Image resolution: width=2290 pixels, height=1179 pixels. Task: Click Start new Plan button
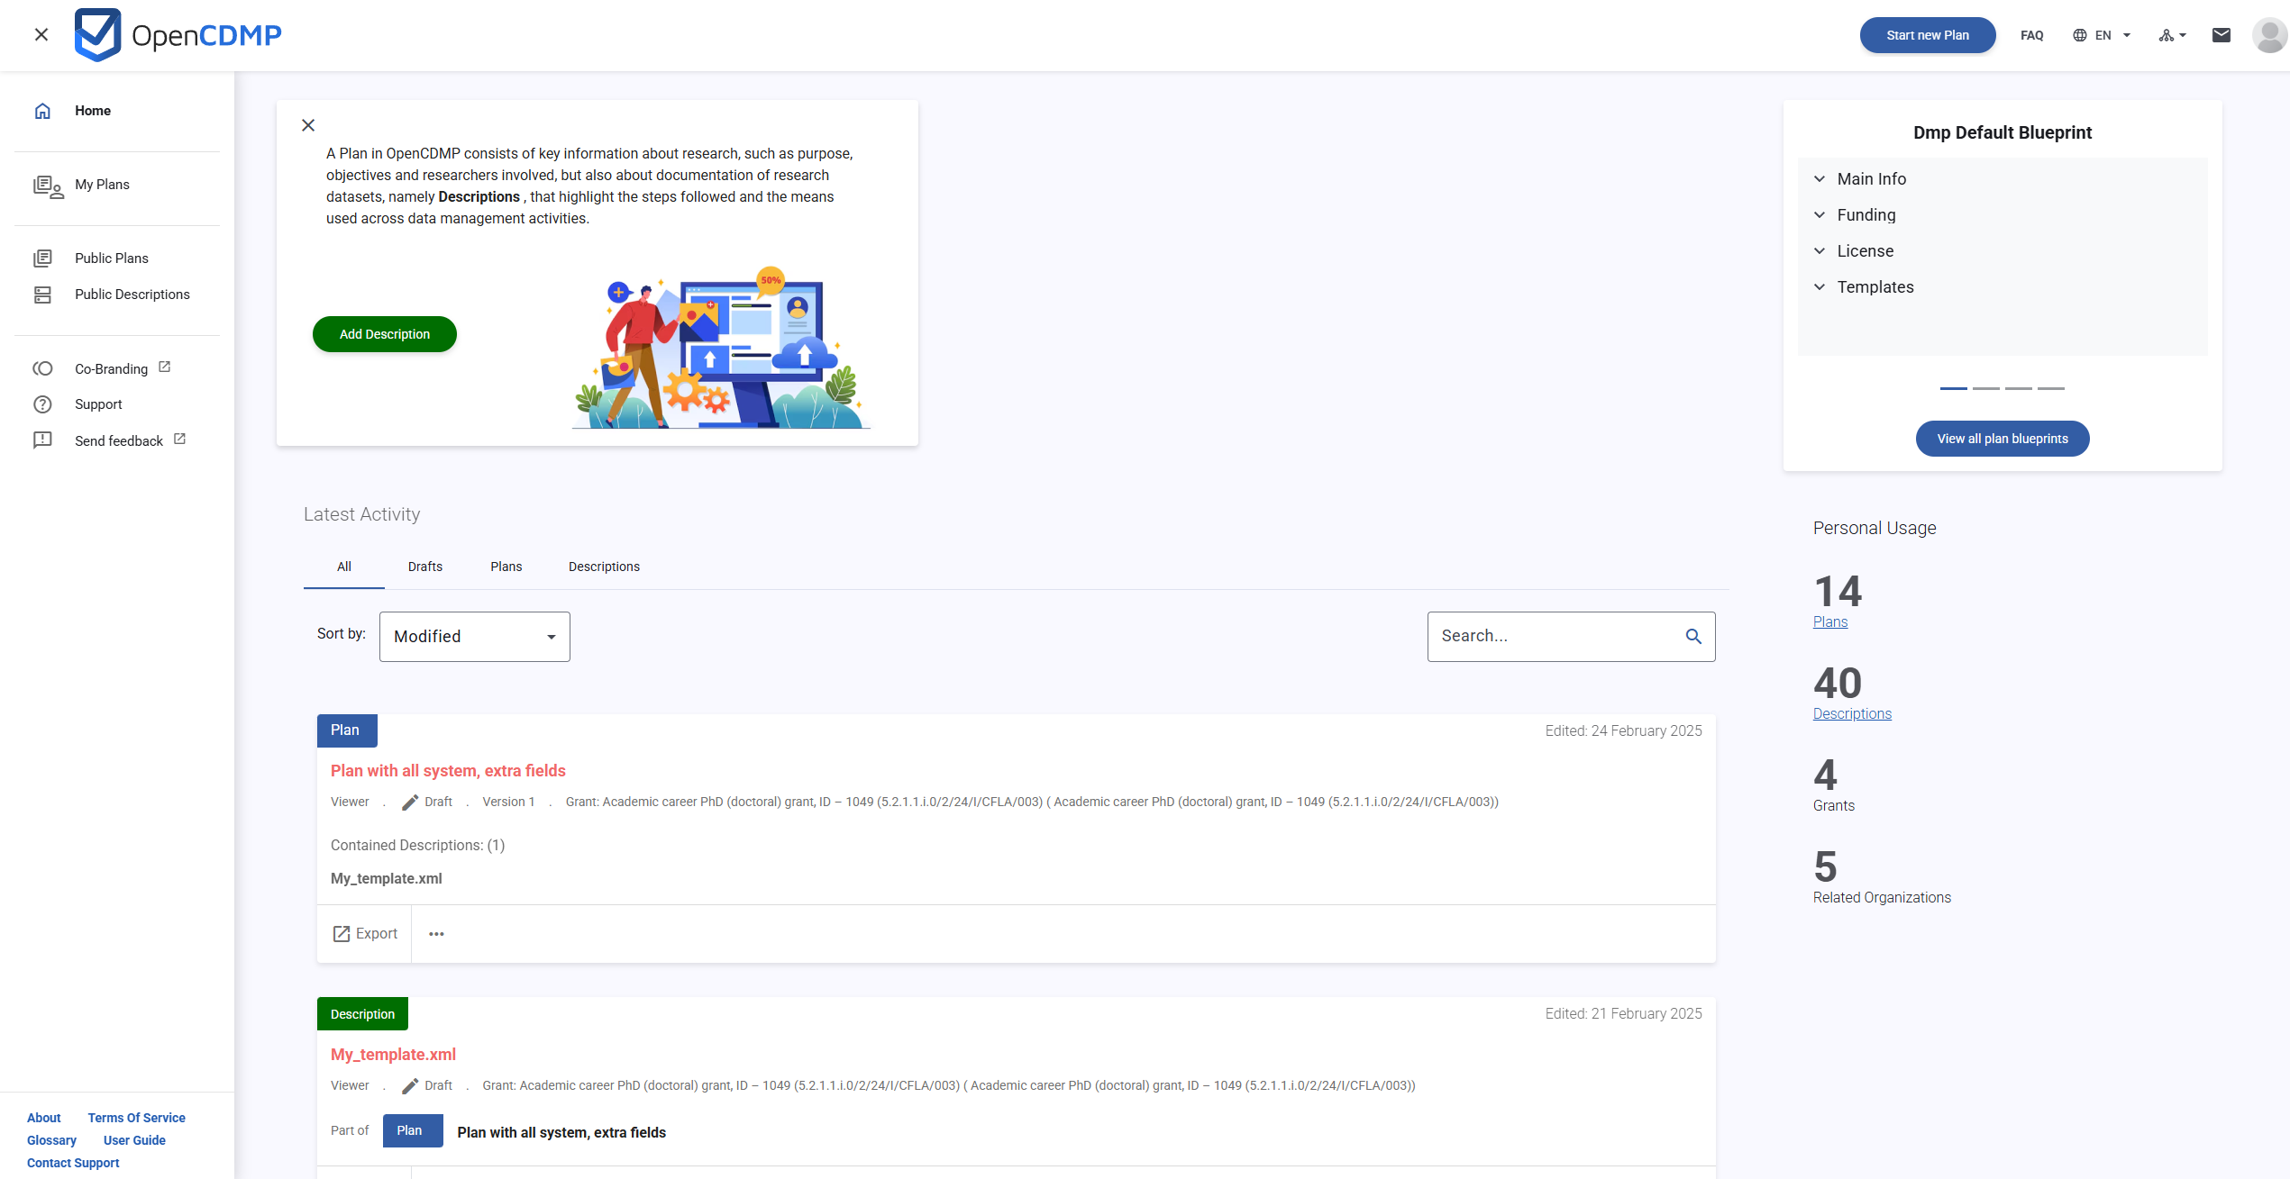(1927, 35)
